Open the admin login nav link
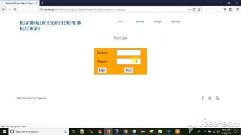 pos(140,22)
